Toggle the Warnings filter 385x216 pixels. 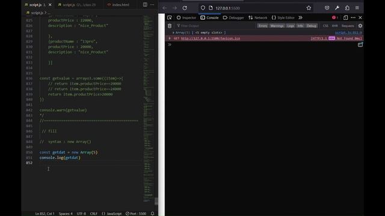pos(277,26)
